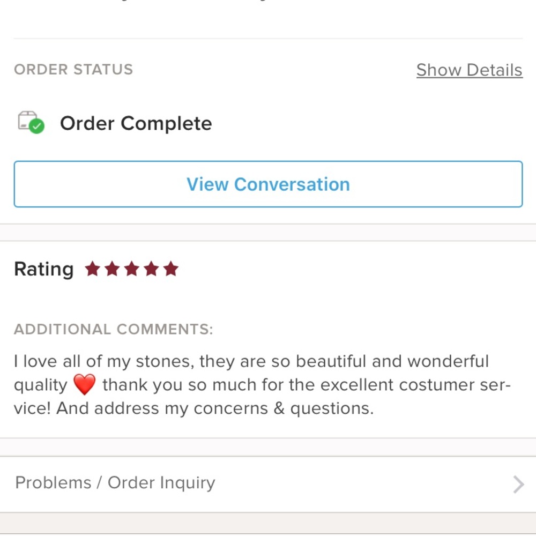Expand the Problems / Order Inquiry chevron
The image size is (536, 536).
pos(518,484)
